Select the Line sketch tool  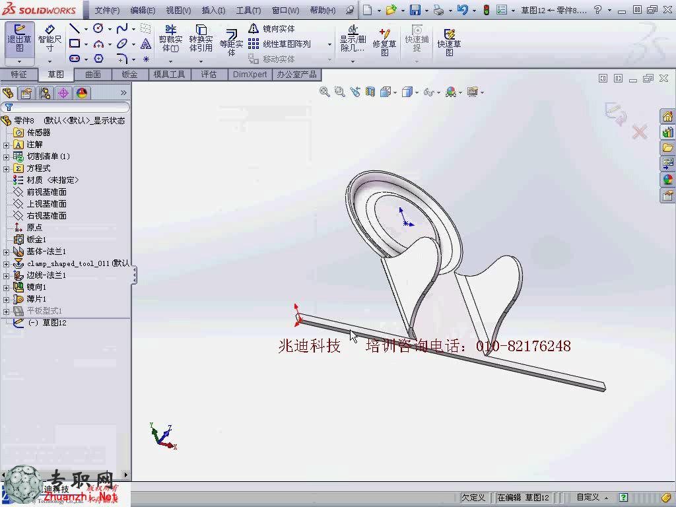point(74,29)
